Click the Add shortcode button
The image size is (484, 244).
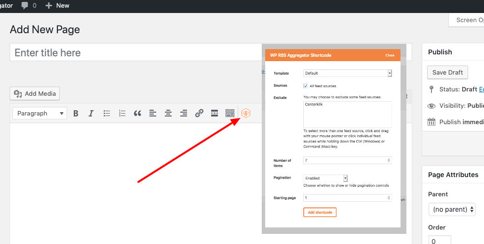tap(320, 212)
